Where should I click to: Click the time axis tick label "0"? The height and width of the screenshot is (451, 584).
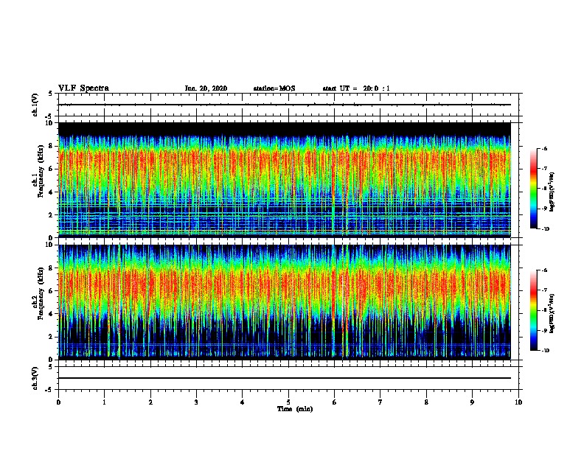click(x=58, y=402)
